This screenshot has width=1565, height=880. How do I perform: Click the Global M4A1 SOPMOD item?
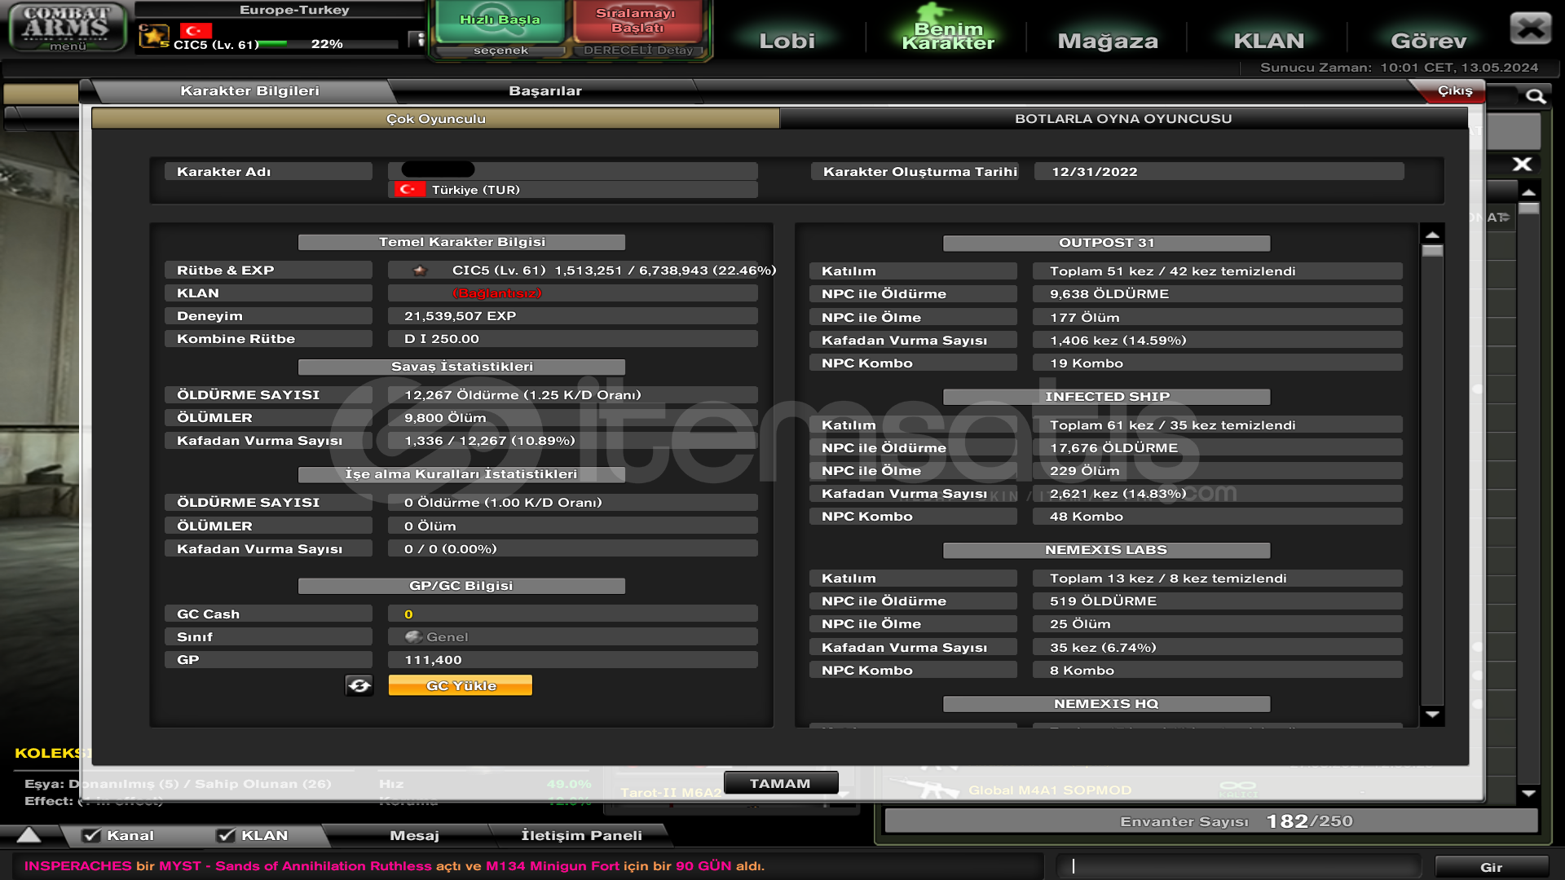coord(1050,790)
